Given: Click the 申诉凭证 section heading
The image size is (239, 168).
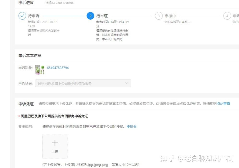Looking at the screenshot, I should click(26, 104).
